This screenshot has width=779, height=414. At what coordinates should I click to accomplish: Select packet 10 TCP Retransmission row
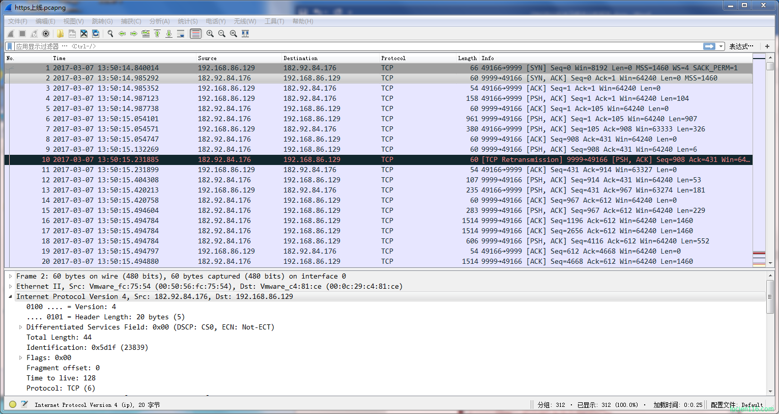[378, 159]
